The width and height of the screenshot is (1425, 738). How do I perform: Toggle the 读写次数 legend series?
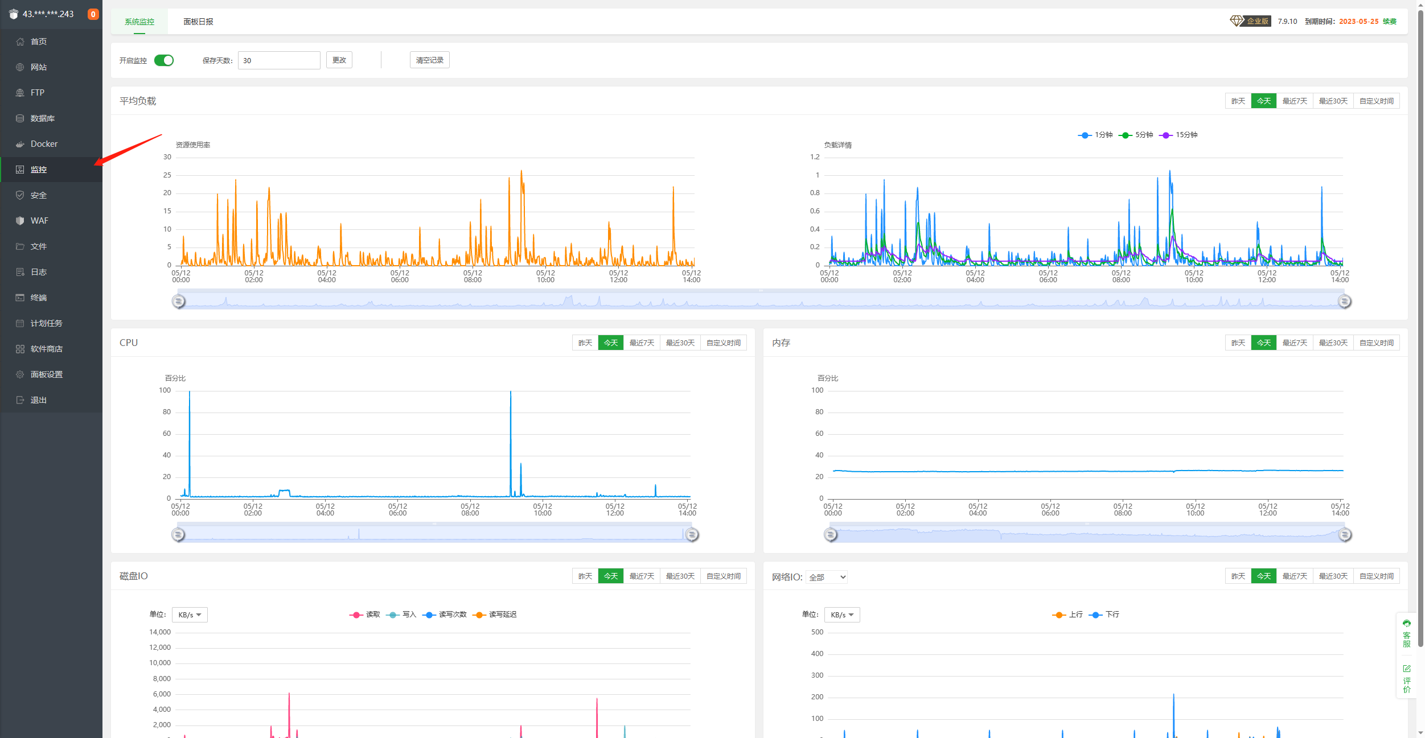click(x=444, y=615)
